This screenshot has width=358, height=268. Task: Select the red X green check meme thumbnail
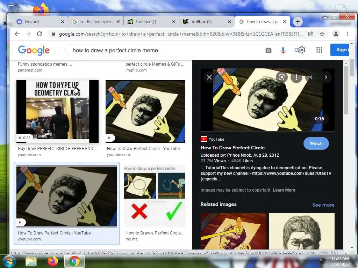click(x=155, y=196)
